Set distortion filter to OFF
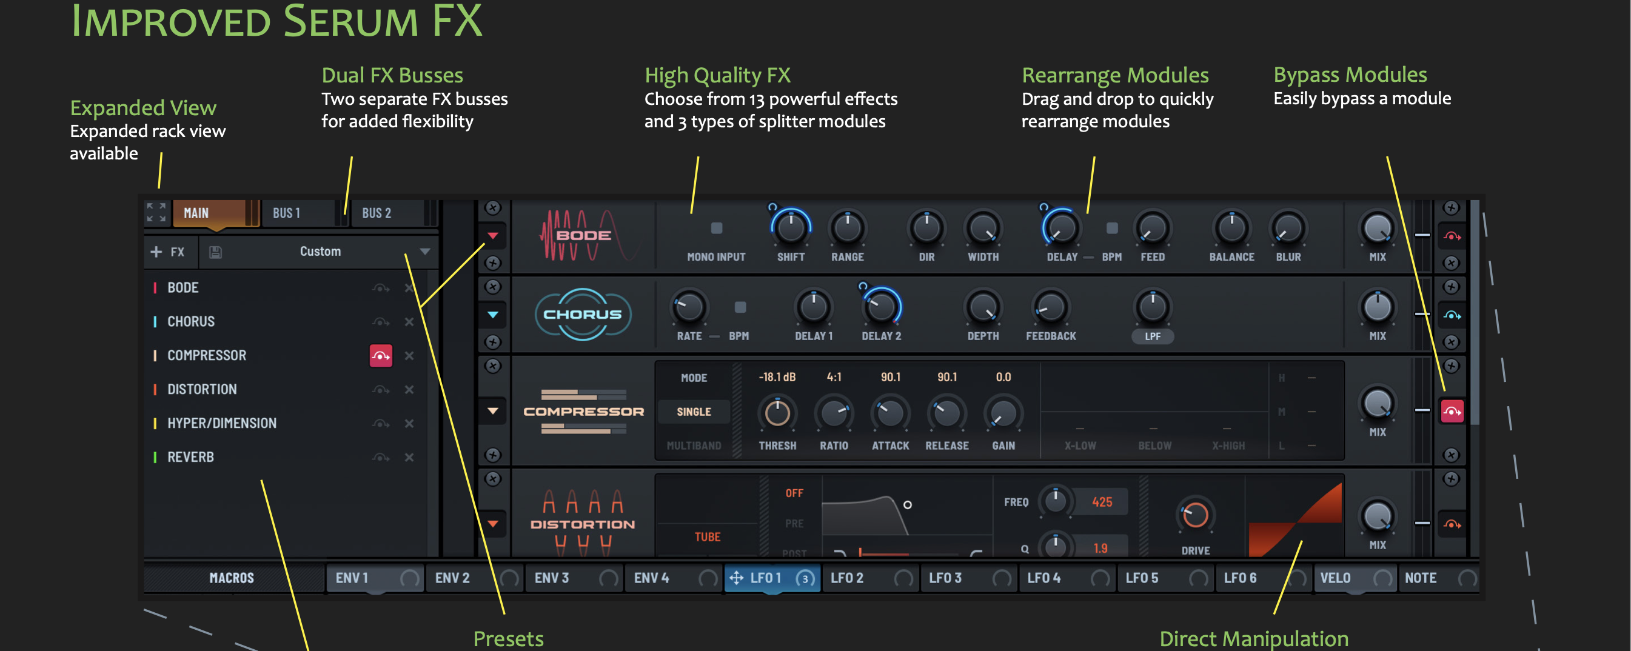 coord(794,493)
